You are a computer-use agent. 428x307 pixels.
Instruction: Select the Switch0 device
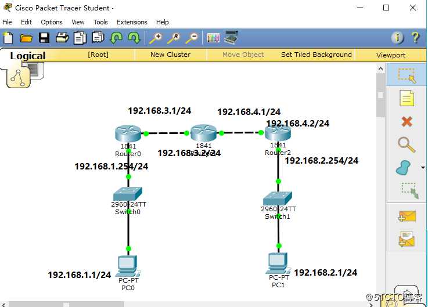tap(128, 193)
